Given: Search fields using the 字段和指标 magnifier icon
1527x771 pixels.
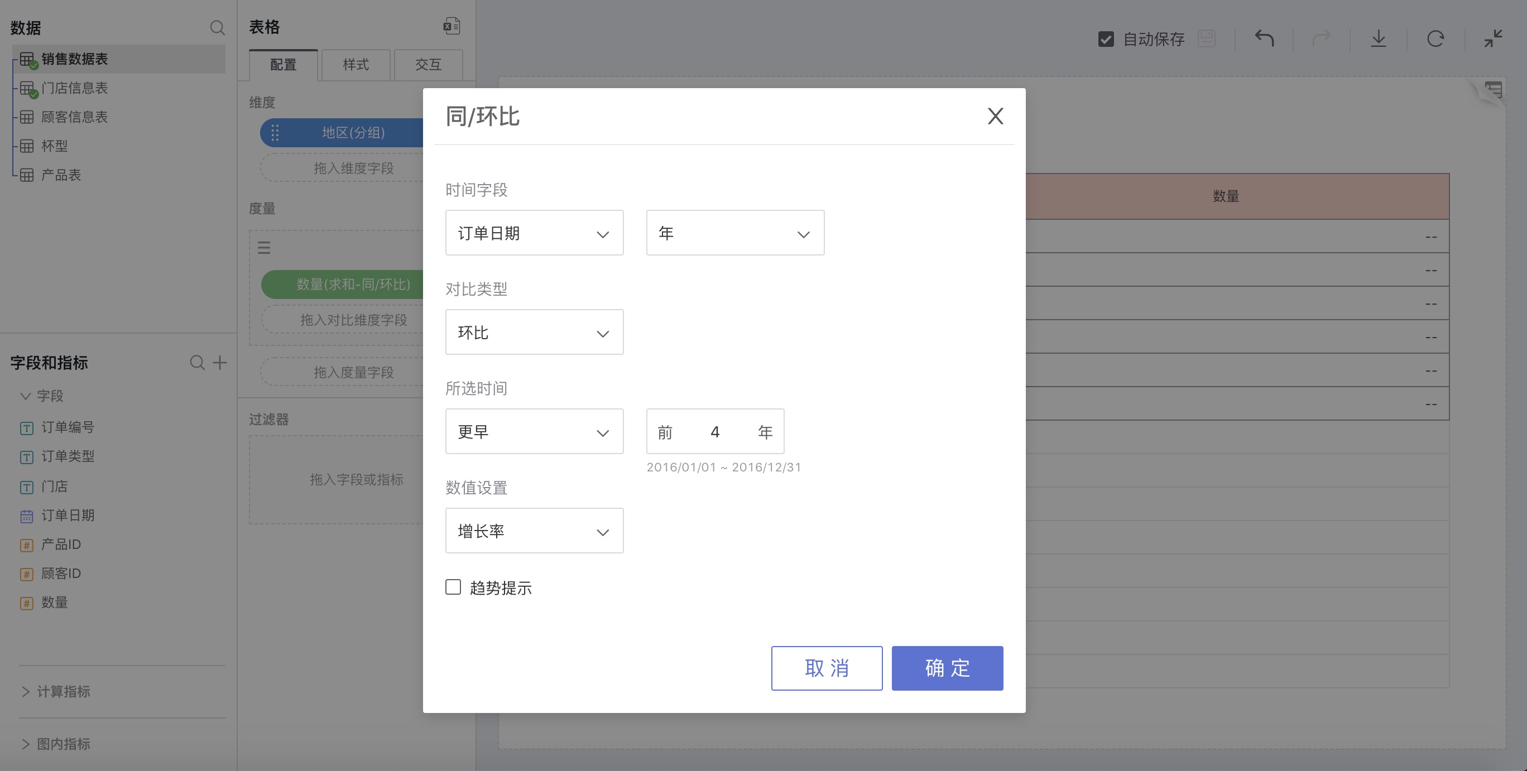Looking at the screenshot, I should tap(198, 363).
